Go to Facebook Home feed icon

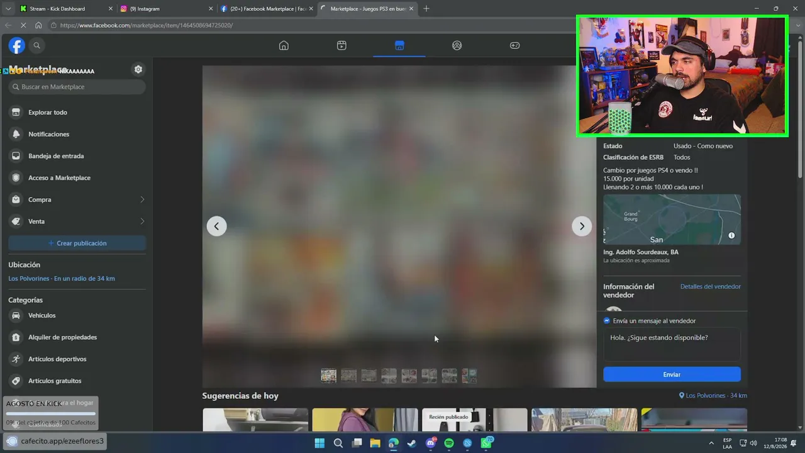pyautogui.click(x=284, y=45)
